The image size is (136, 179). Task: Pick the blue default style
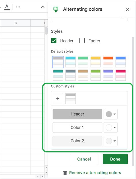coord(121,62)
